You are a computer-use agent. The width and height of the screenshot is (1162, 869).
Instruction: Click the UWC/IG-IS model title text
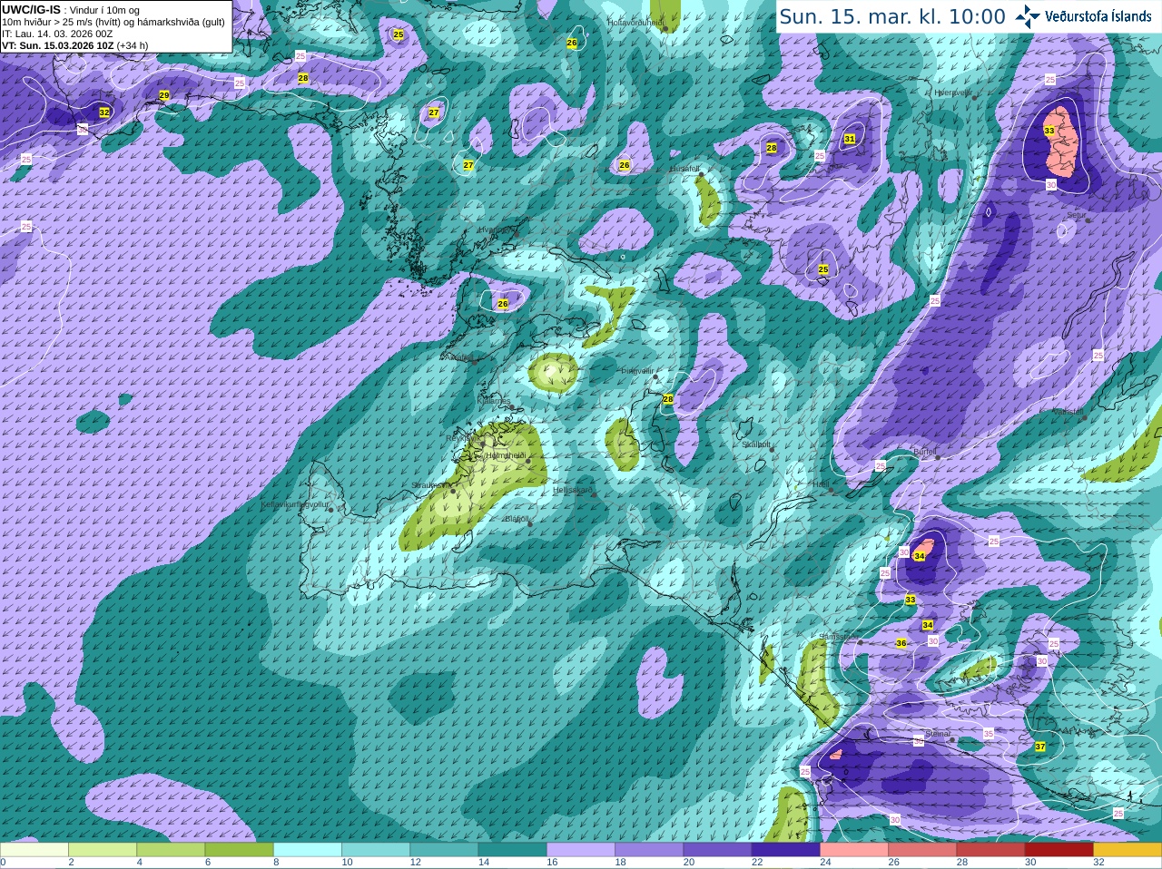(x=31, y=9)
